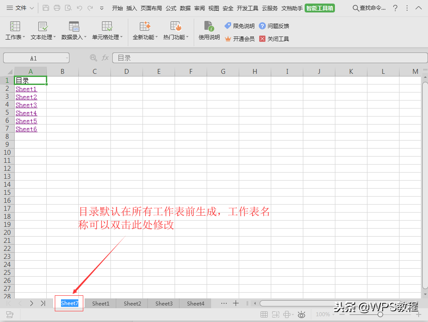
Task: Open the 文档助手 tab
Action: [x=292, y=8]
